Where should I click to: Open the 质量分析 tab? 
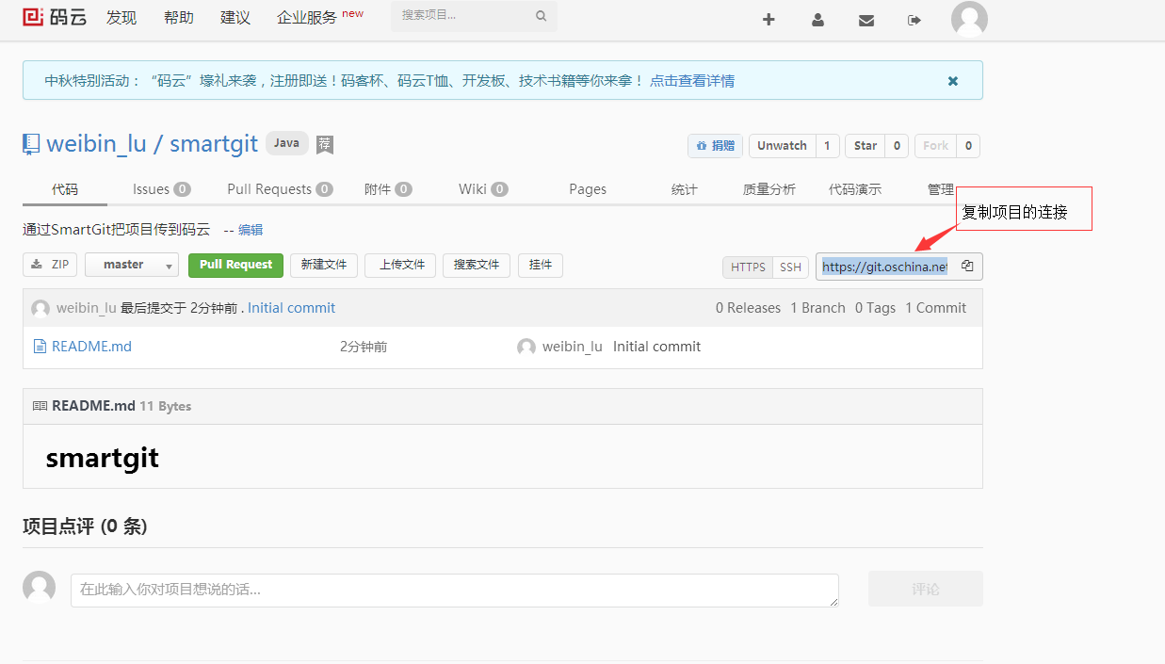pos(769,189)
